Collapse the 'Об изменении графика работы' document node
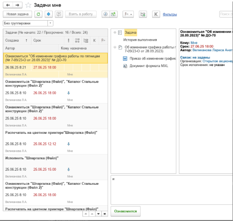 [x=115, y=47]
